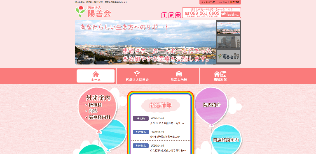Open the blue 関連施設案内 balloon
Screen dimensions: 316x154
(226, 140)
